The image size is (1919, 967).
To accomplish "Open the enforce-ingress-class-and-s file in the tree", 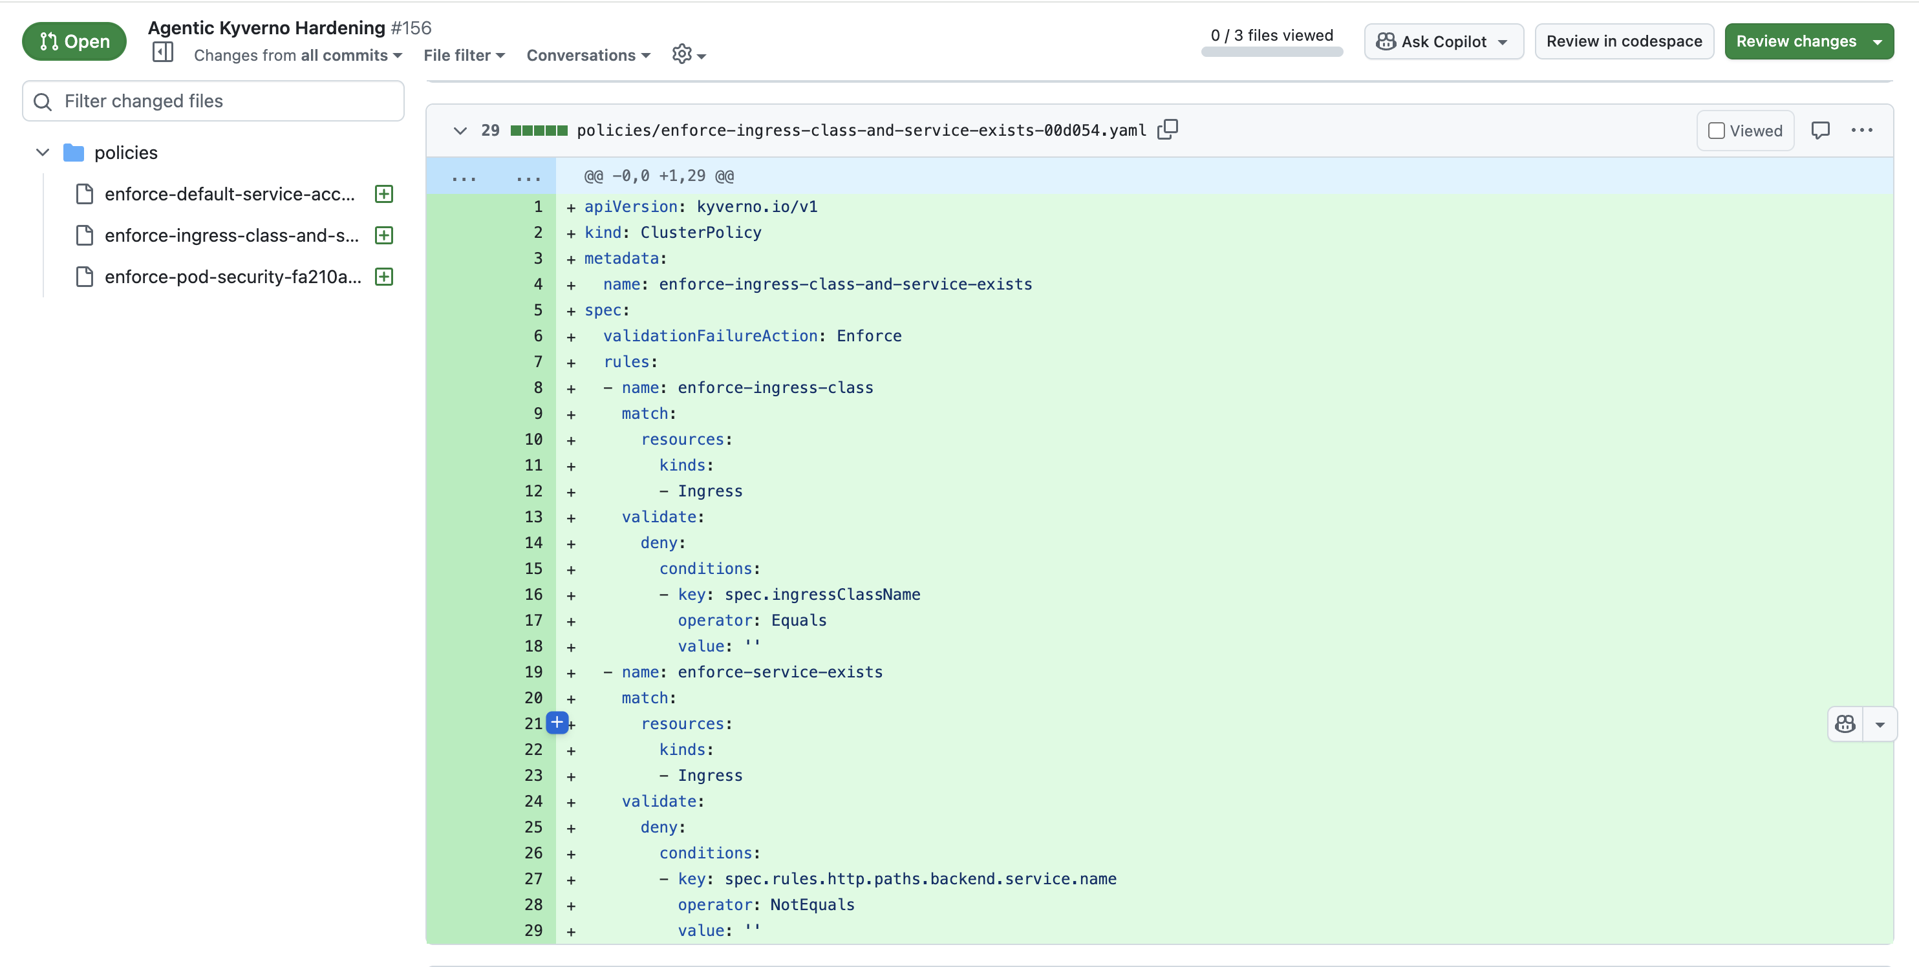I will (231, 235).
